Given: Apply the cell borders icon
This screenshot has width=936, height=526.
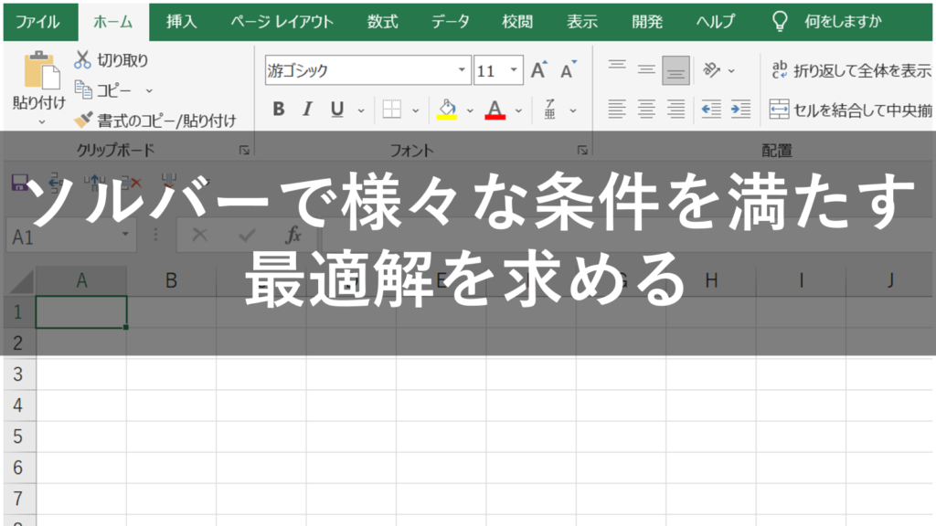Looking at the screenshot, I should point(391,110).
